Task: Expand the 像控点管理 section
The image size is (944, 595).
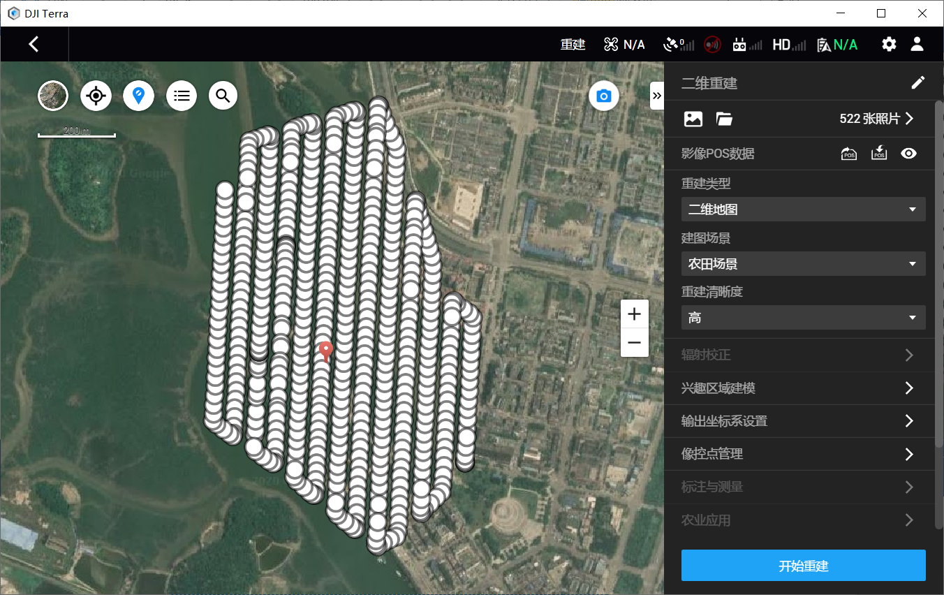Action: coord(799,454)
